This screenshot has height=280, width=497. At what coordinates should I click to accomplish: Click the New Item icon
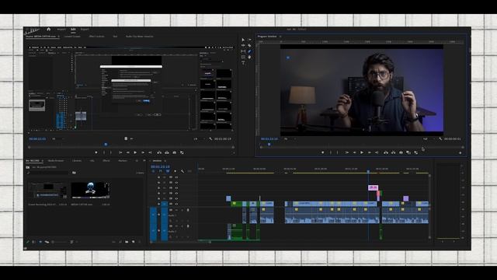(x=133, y=242)
